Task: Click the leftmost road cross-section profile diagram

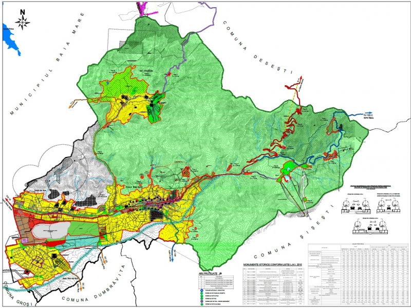Action: coord(352,203)
